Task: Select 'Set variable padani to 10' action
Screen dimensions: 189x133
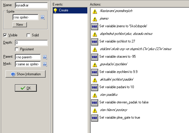Action: click(117, 87)
